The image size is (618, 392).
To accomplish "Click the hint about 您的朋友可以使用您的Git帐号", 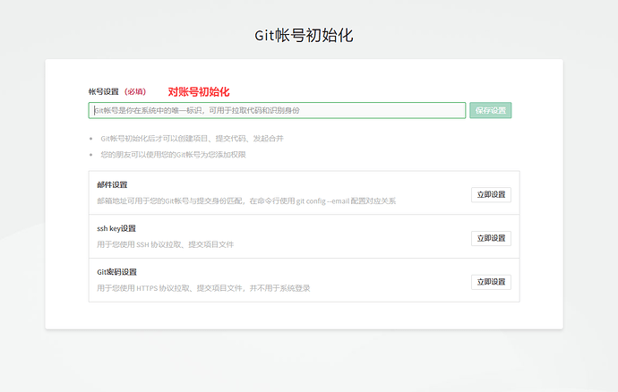I will [x=173, y=155].
